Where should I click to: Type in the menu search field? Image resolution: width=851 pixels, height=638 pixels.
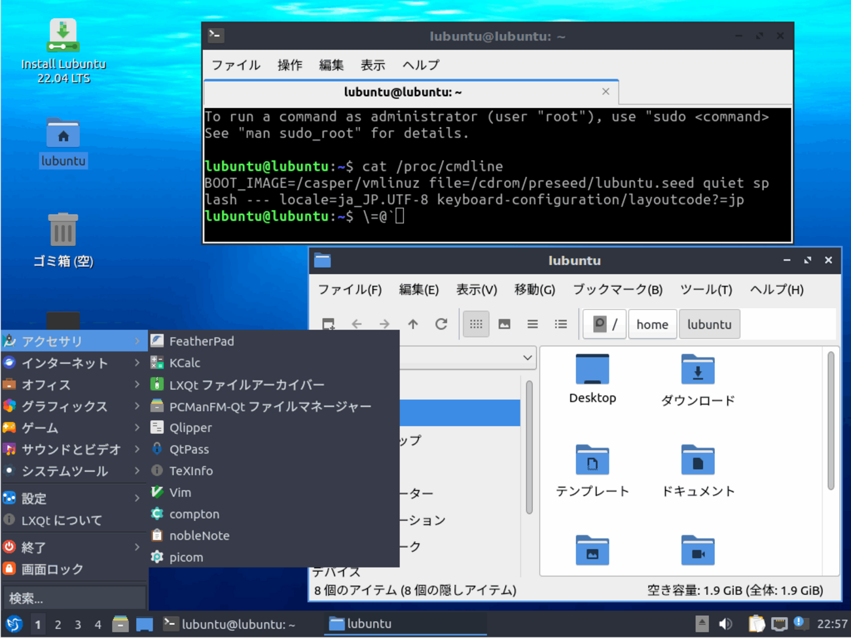pos(75,598)
